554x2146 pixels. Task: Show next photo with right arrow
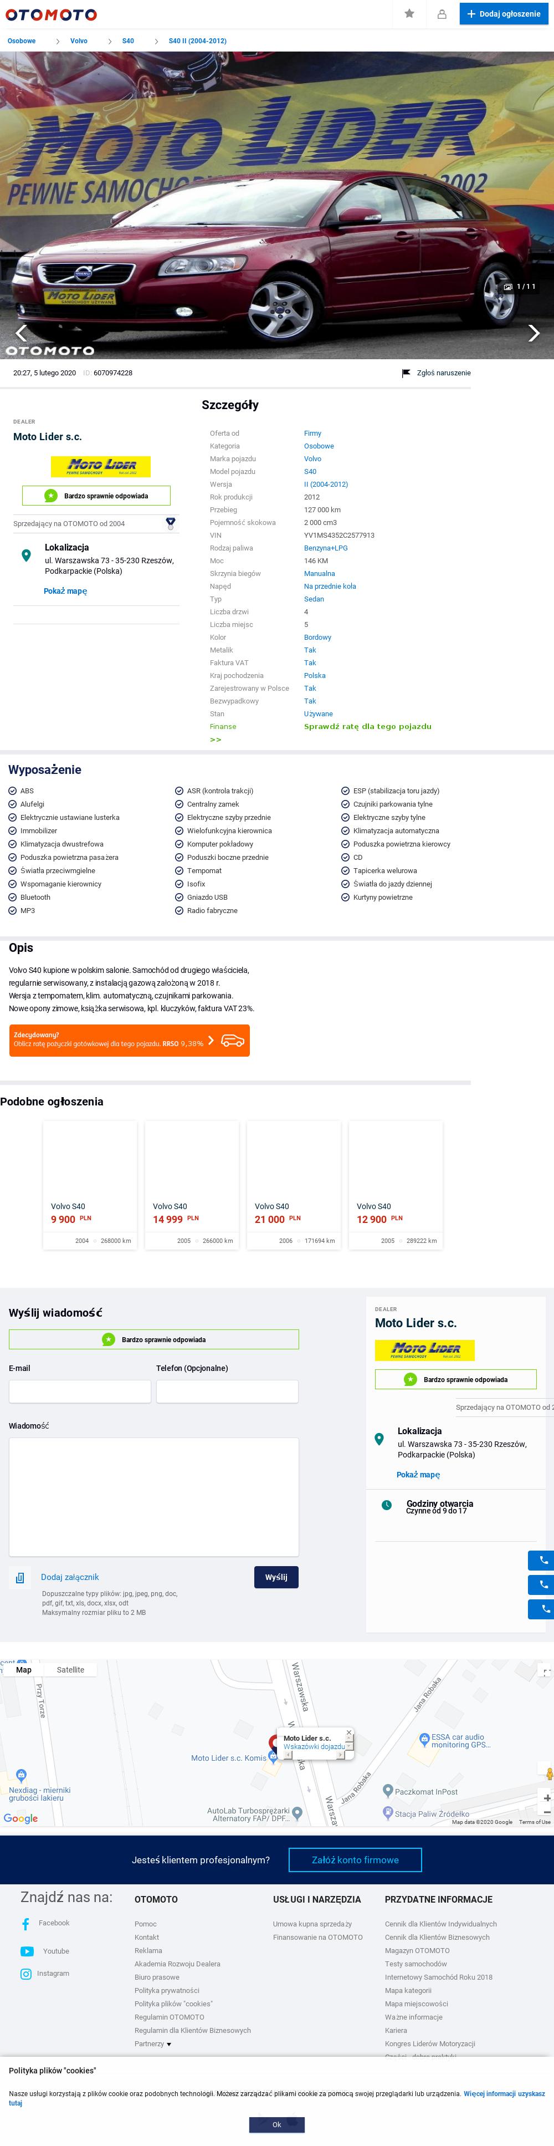pyautogui.click(x=534, y=333)
